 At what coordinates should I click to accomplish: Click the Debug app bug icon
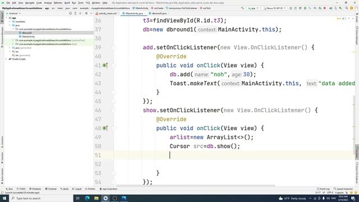[305, 8]
